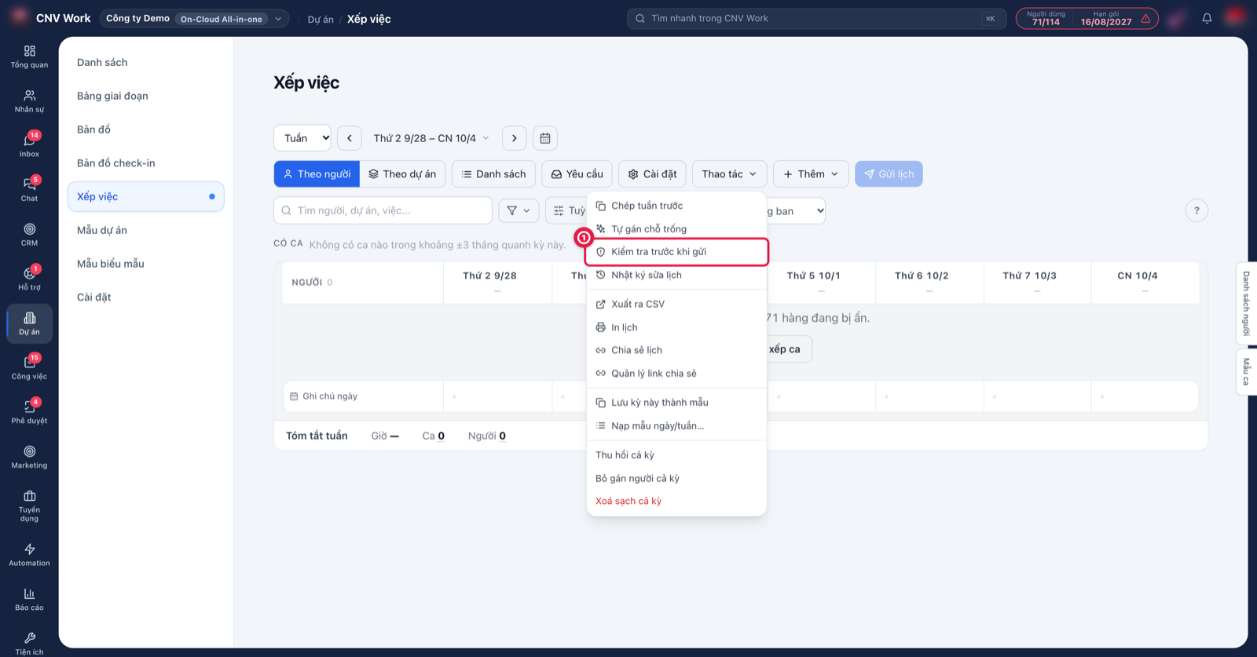This screenshot has height=657, width=1257.
Task: Open Bảng giai đoạn in side navigation
Action: click(145, 96)
